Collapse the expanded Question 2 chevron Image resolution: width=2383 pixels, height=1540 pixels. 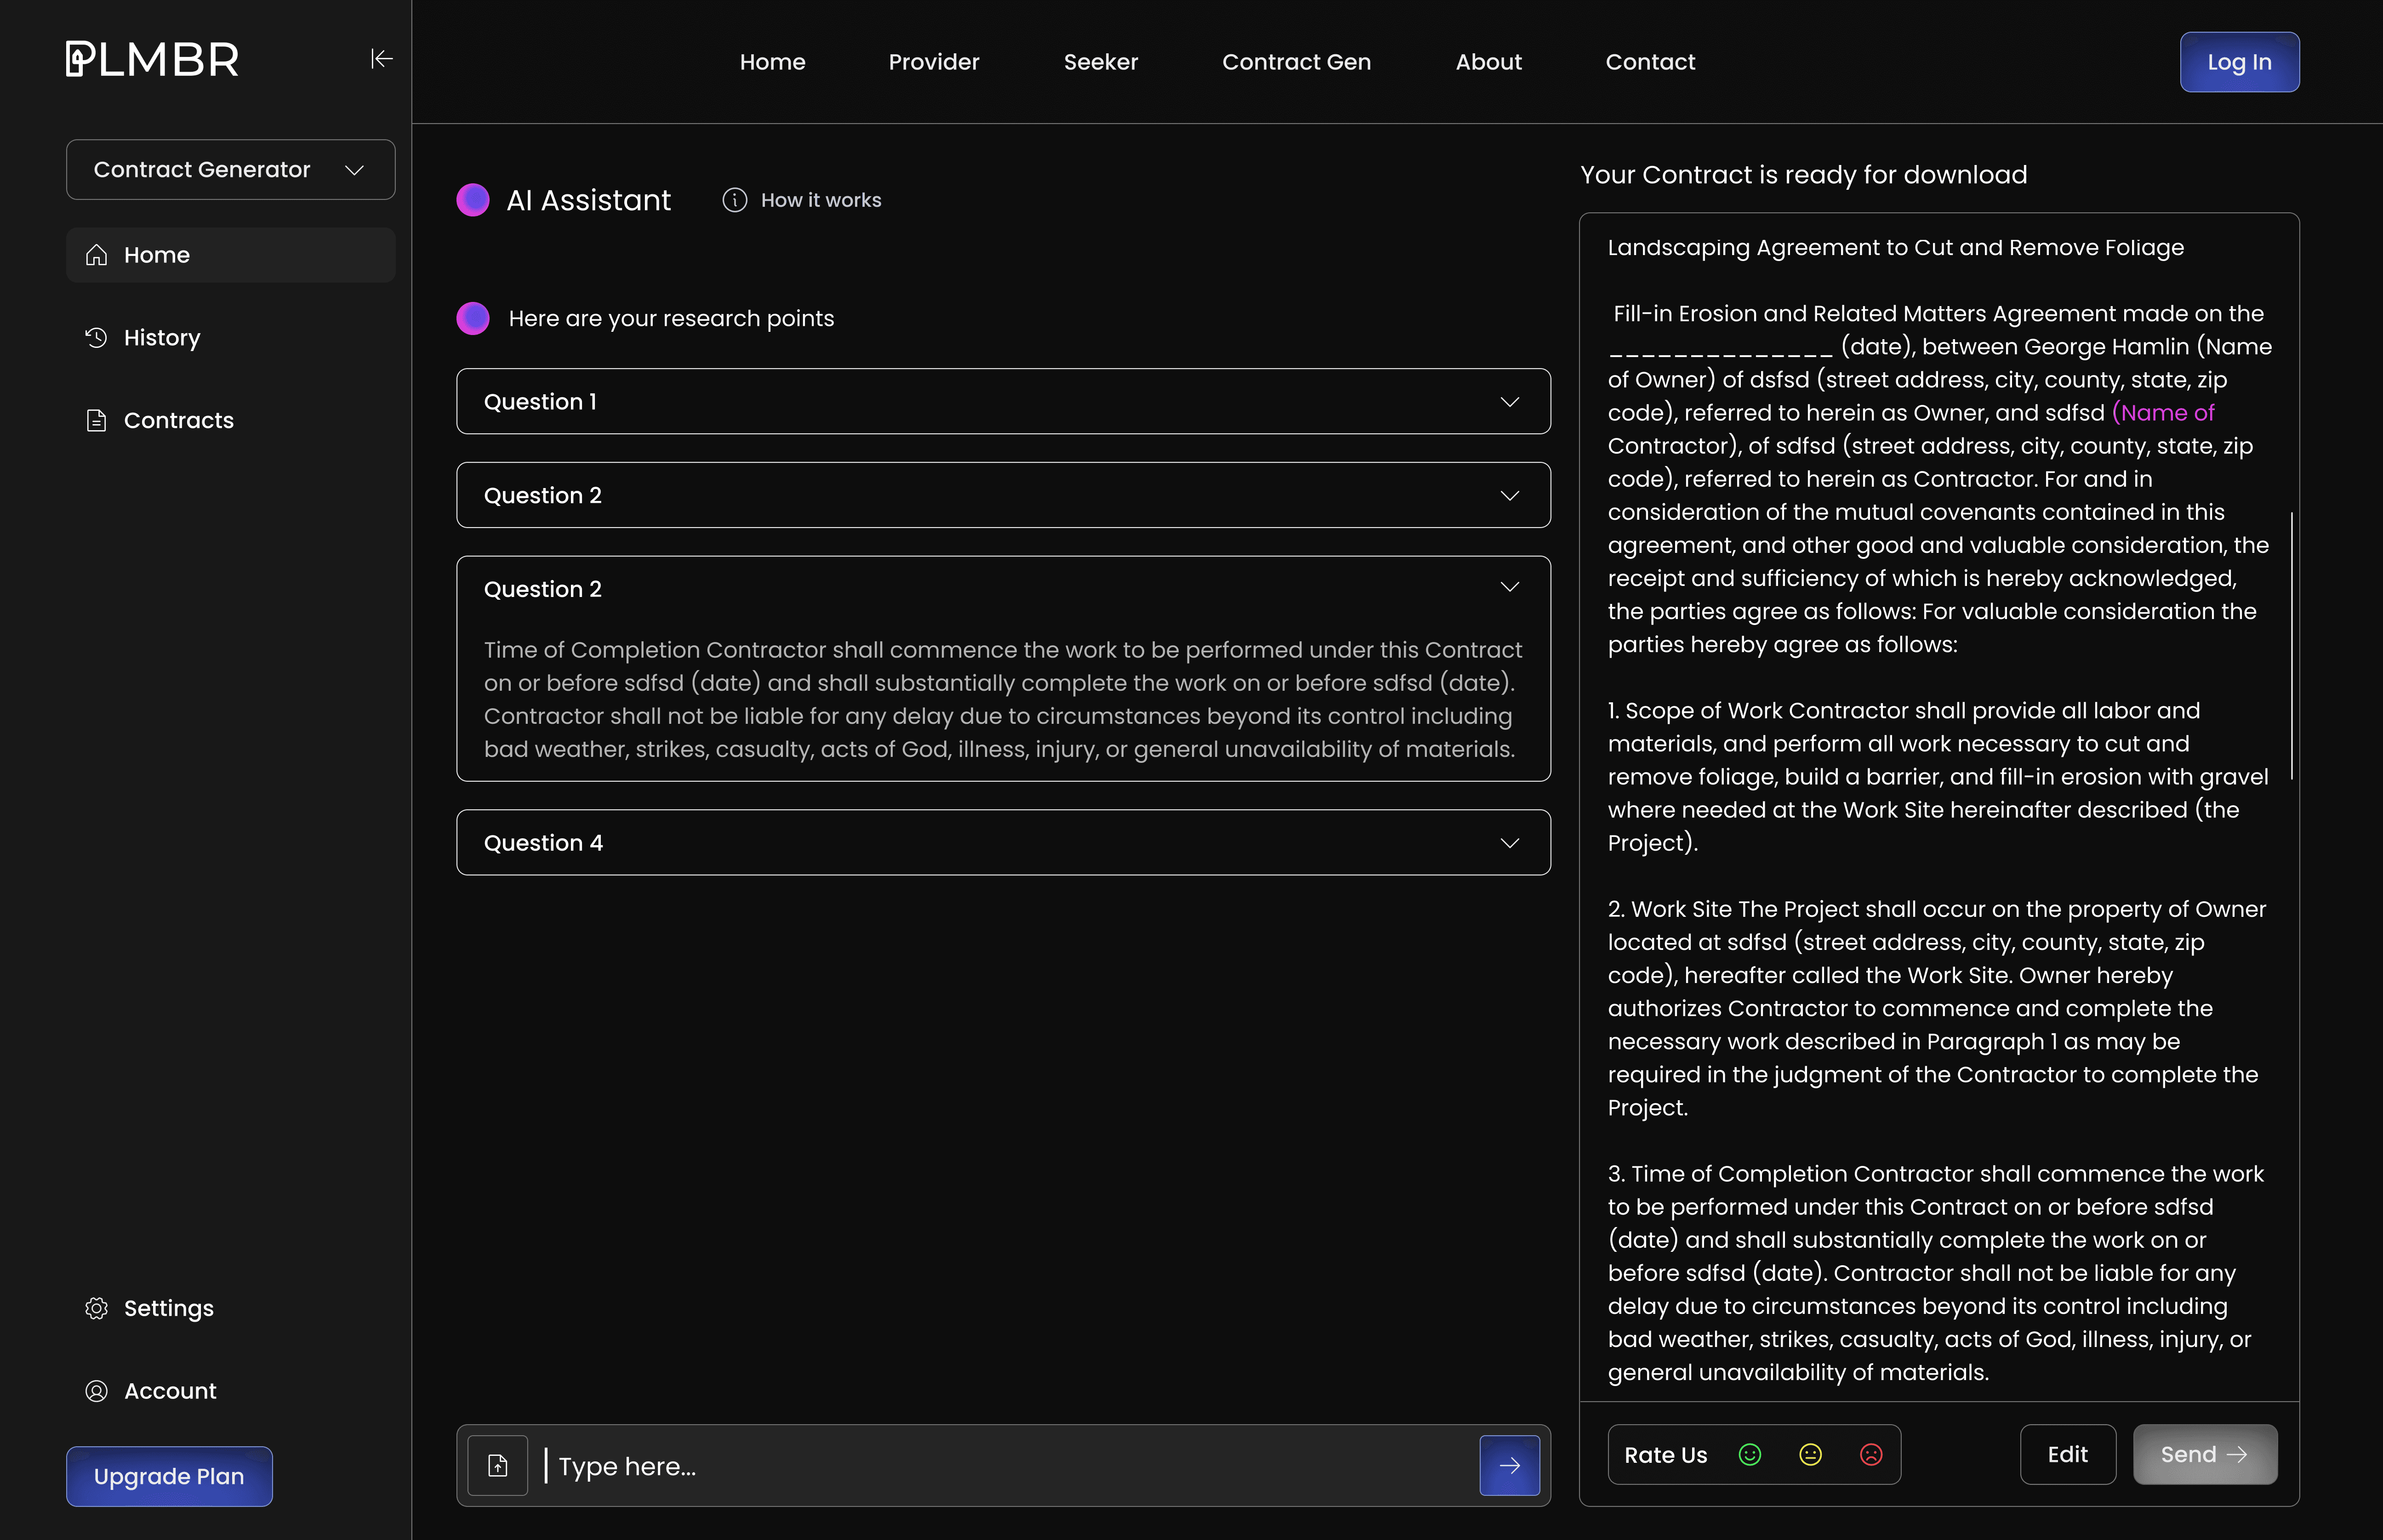tap(1510, 587)
